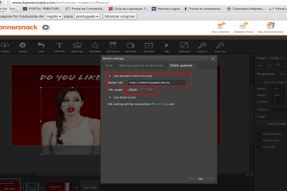Select the Properties tab in the side panel
Screen dimensions: 287x191
[x=266, y=74]
